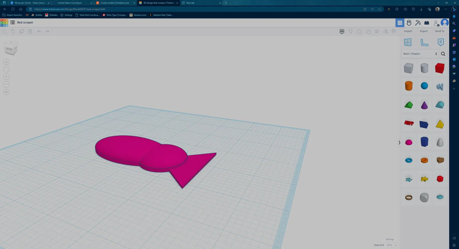
Task: Click the Home view button
Action: 6,62
